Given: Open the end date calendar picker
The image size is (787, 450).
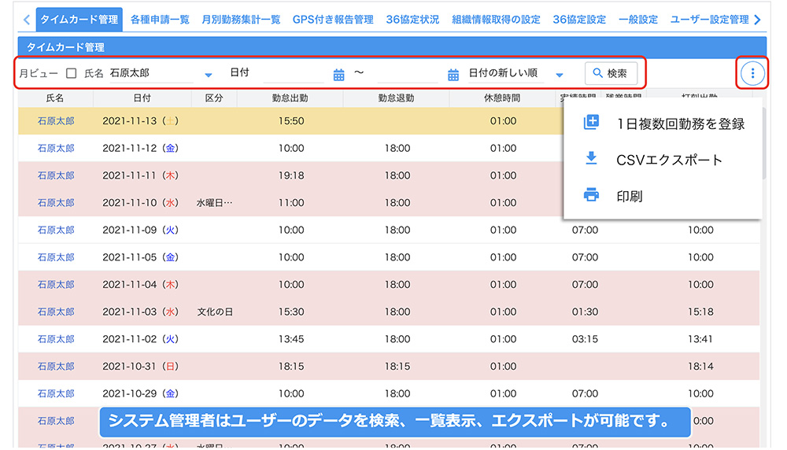Looking at the screenshot, I should (453, 75).
